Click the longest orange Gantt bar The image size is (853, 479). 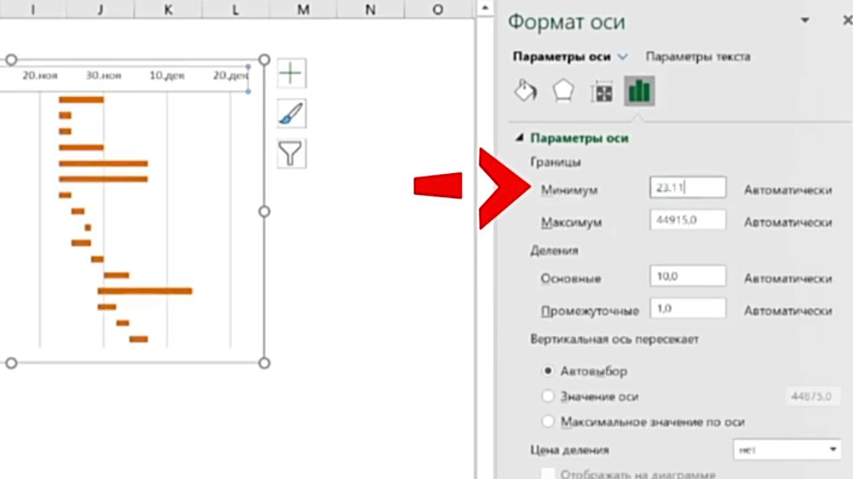click(145, 291)
